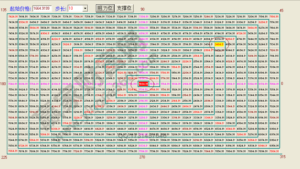This screenshot has height=169, width=300.
Task: Click the top-left corner cell 7424.91
Action: click(13, 17)
